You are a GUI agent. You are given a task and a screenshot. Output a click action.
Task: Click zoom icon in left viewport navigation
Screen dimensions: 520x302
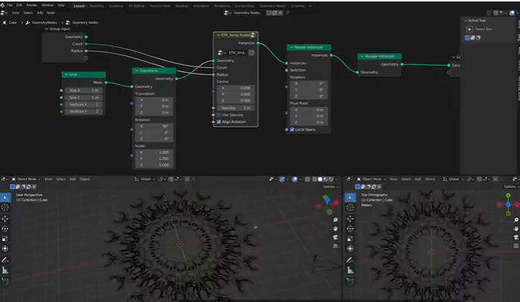pos(335,220)
